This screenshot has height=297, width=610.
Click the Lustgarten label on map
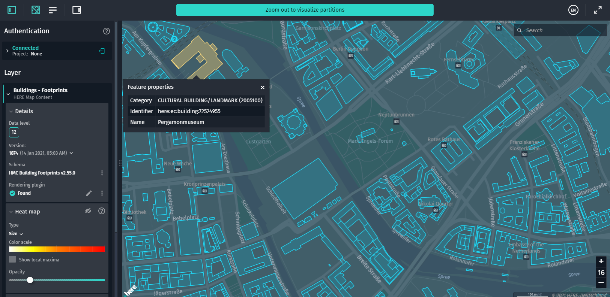pyautogui.click(x=258, y=142)
